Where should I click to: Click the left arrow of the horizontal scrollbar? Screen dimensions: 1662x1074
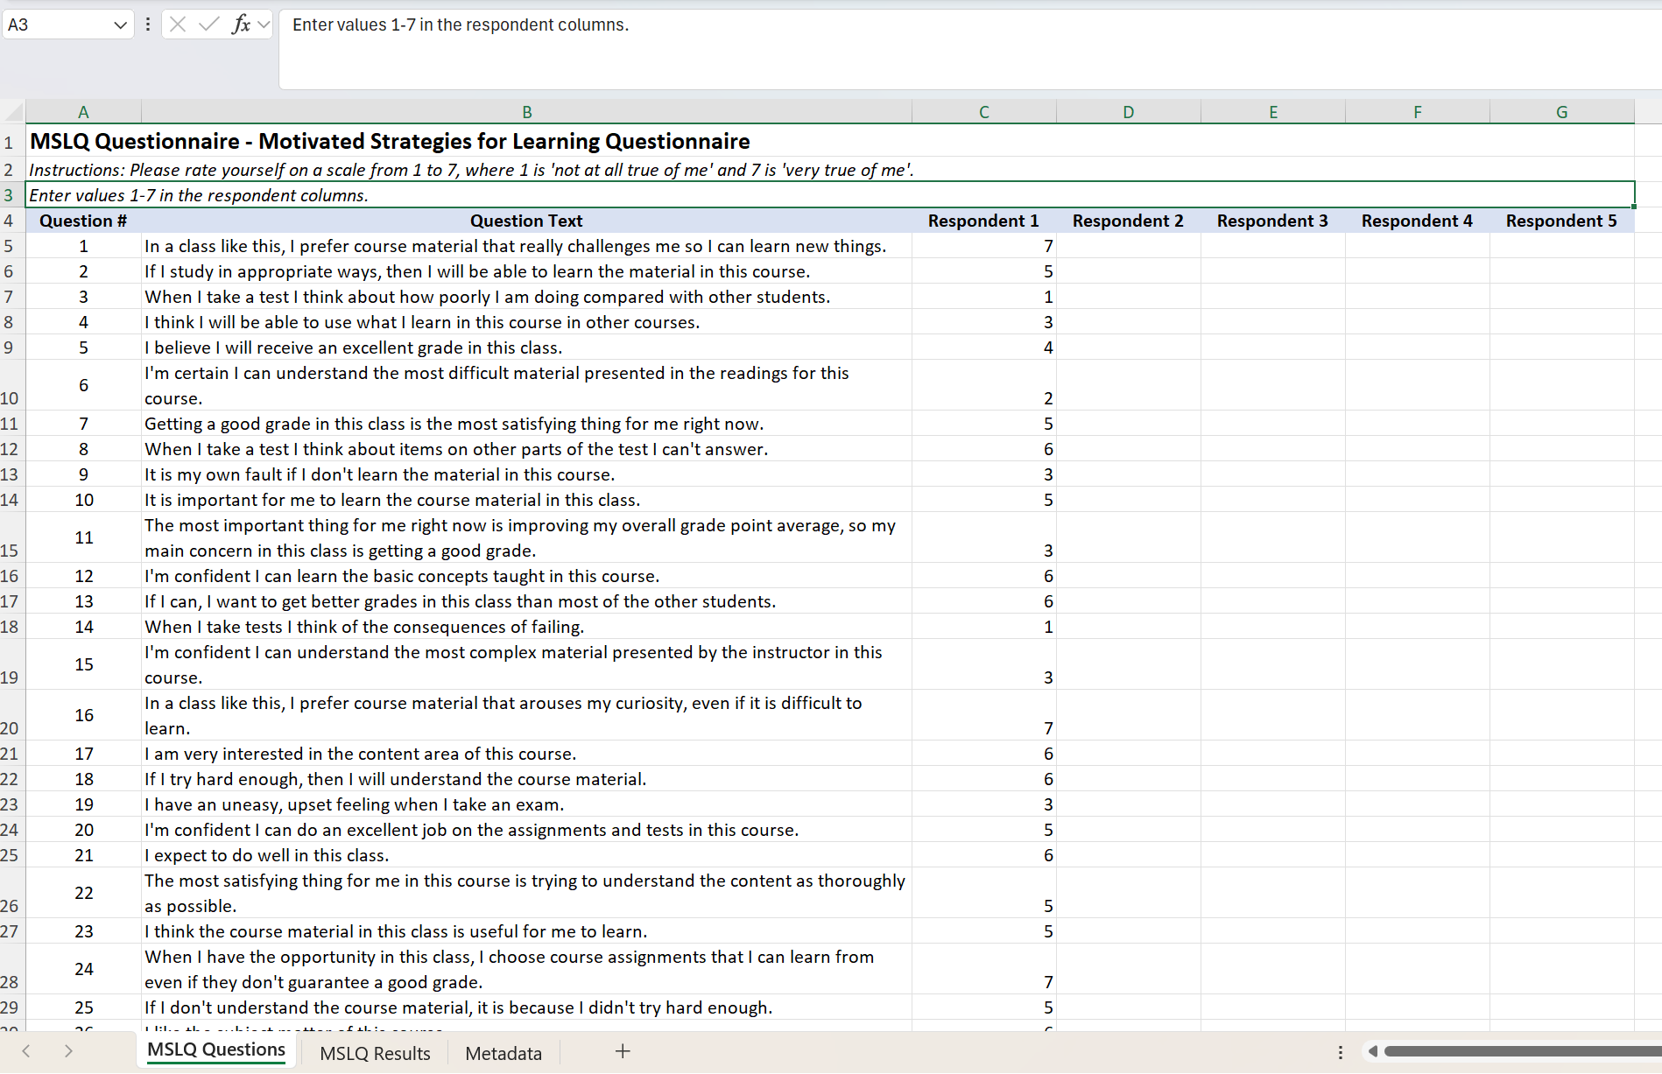click(x=1375, y=1051)
